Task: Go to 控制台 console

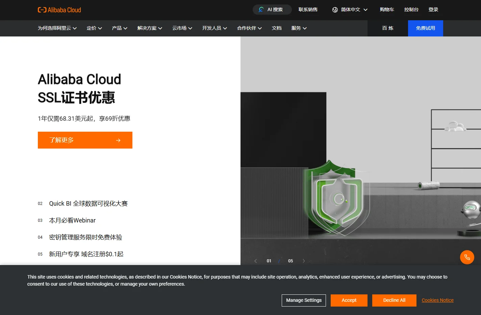Action: pos(411,9)
